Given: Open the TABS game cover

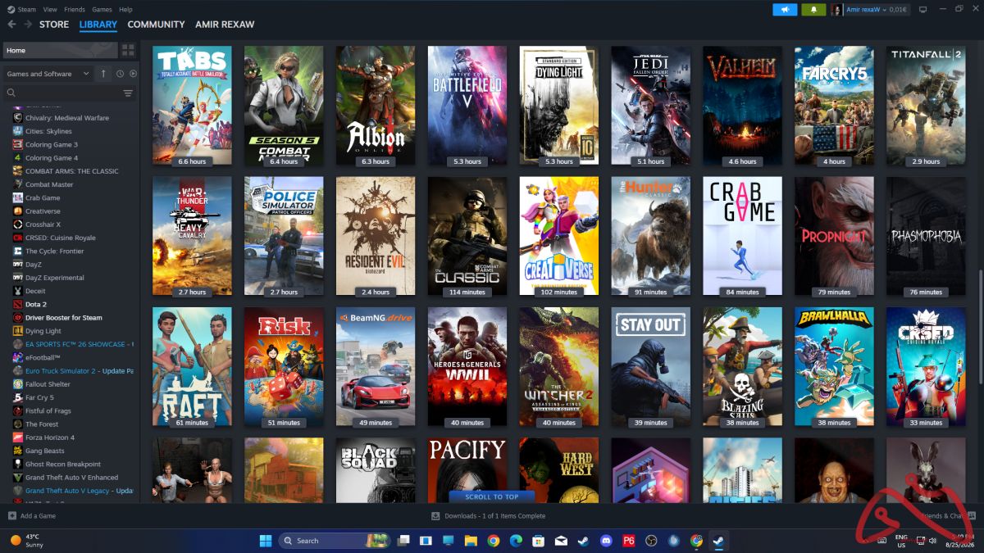Looking at the screenshot, I should [192, 105].
